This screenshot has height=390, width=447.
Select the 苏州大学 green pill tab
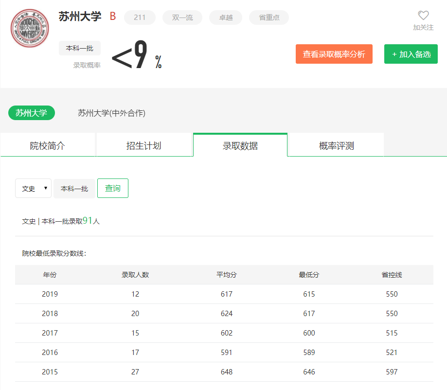[31, 113]
